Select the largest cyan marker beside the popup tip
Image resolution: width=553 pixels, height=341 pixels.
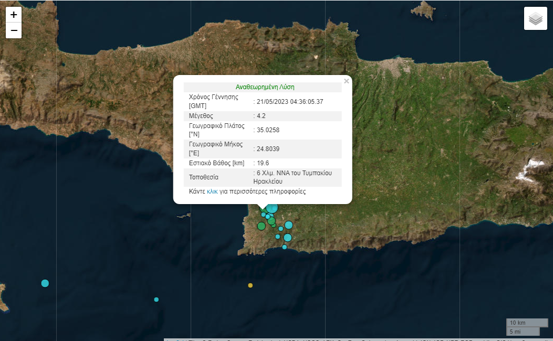click(x=272, y=208)
